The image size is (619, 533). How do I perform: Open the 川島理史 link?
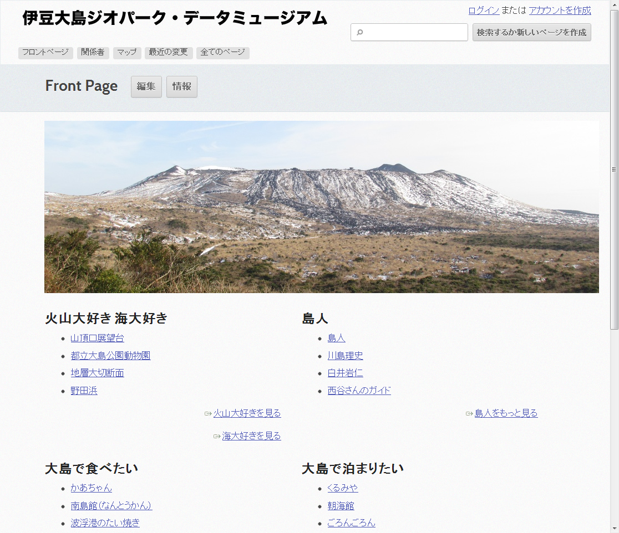coord(345,356)
